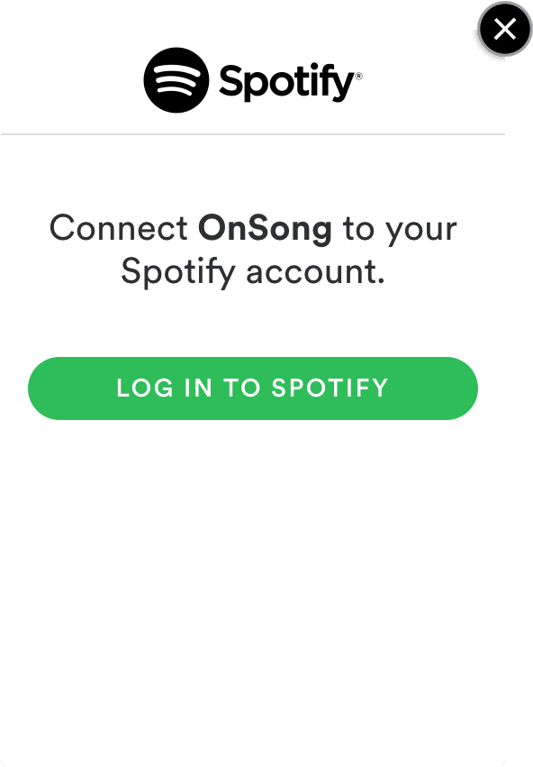This screenshot has height=767, width=533.
Task: Click the word 'account.' in the message
Action: click(x=315, y=273)
